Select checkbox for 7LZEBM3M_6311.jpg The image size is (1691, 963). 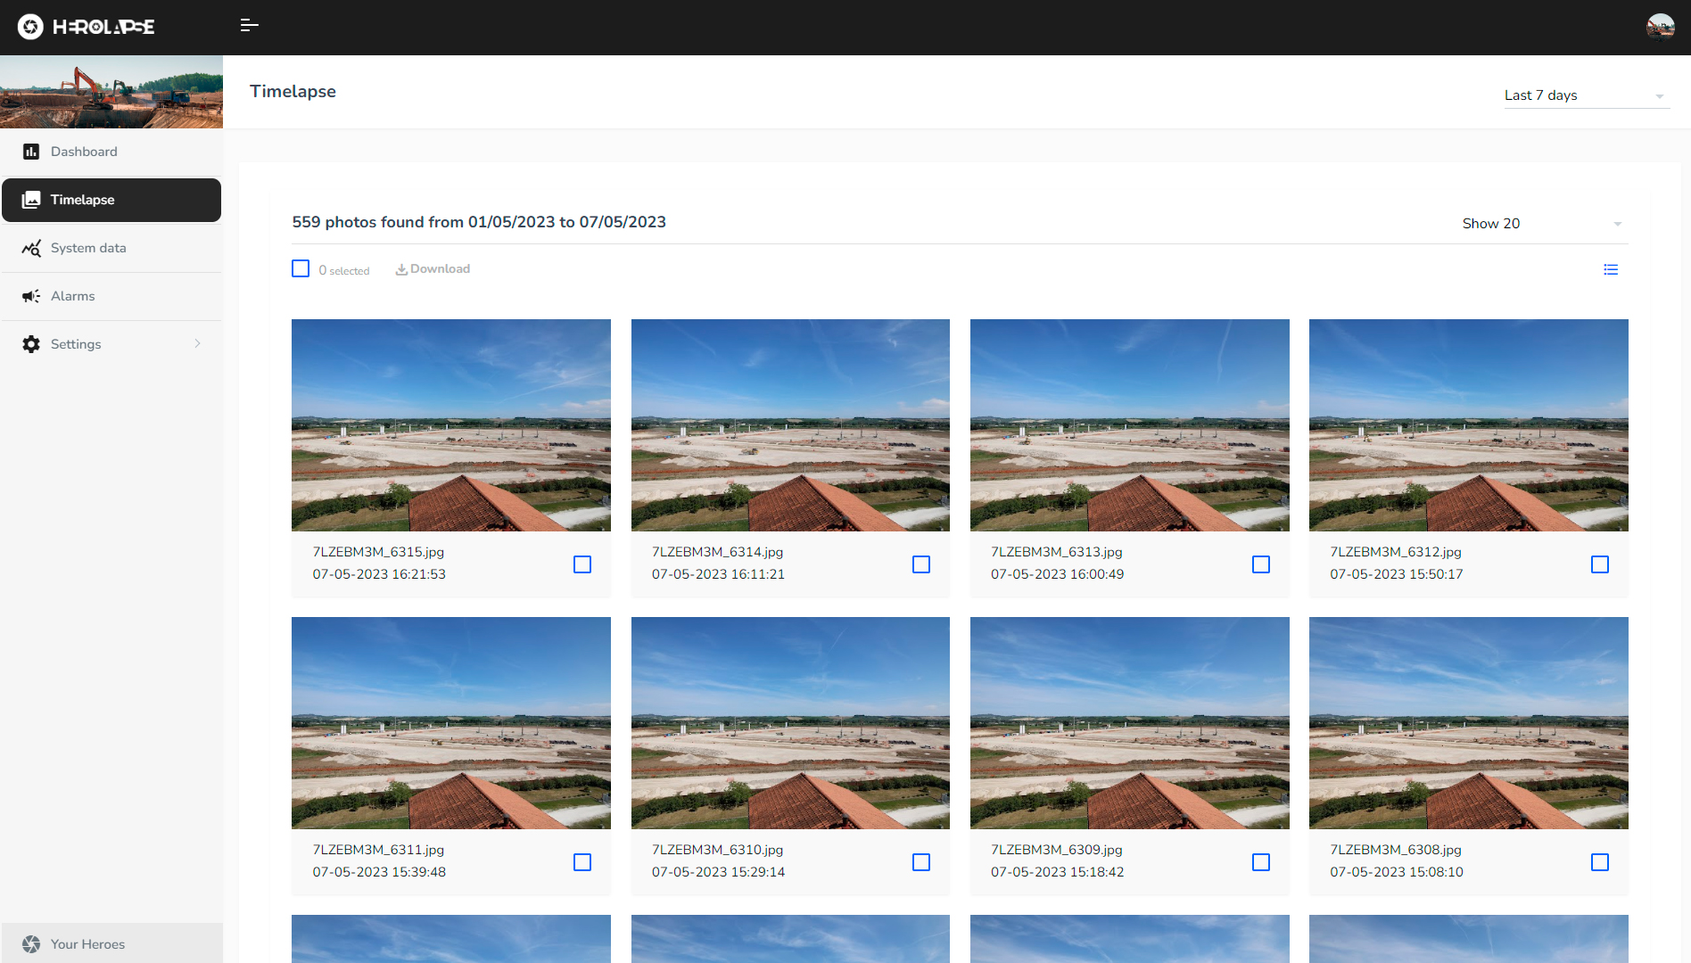(582, 862)
